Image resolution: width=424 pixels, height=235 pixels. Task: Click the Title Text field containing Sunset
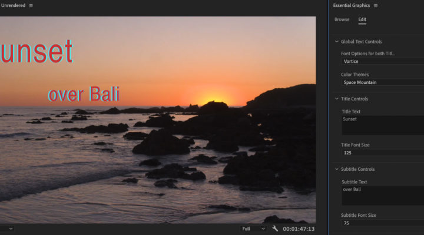(x=383, y=126)
